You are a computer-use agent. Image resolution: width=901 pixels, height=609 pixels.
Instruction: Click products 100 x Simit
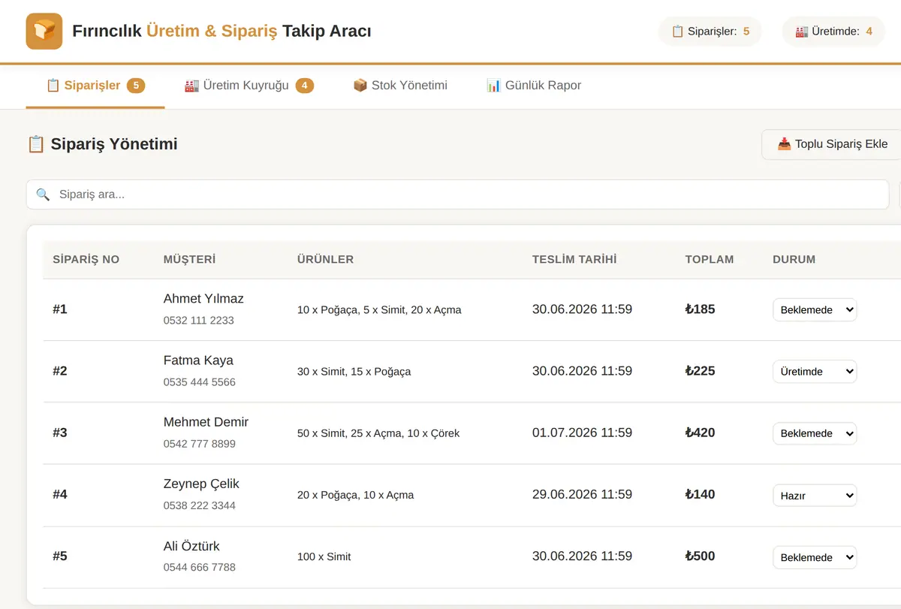[x=324, y=557]
